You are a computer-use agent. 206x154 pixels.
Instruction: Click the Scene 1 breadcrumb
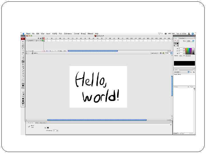click(35, 53)
